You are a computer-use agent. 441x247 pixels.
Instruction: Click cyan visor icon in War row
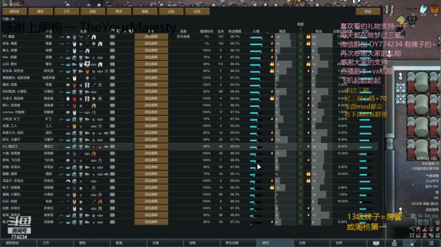click(x=68, y=57)
